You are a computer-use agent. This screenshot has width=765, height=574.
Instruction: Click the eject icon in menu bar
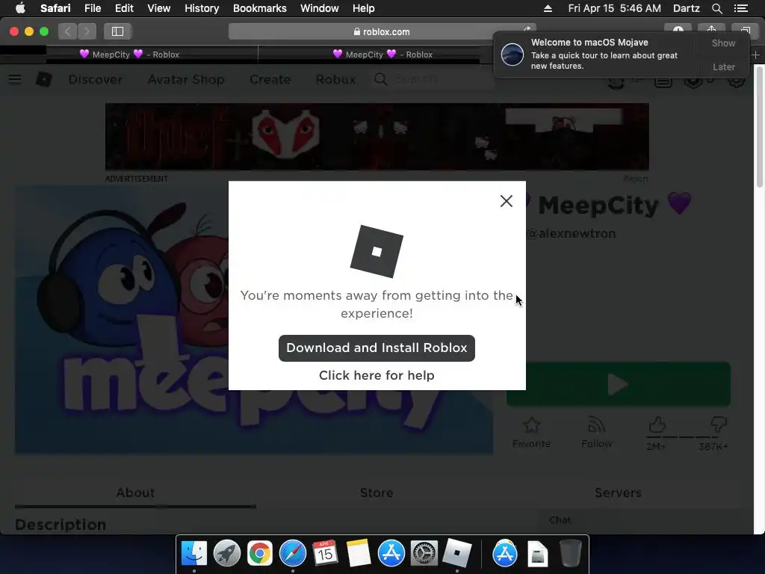coord(548,8)
